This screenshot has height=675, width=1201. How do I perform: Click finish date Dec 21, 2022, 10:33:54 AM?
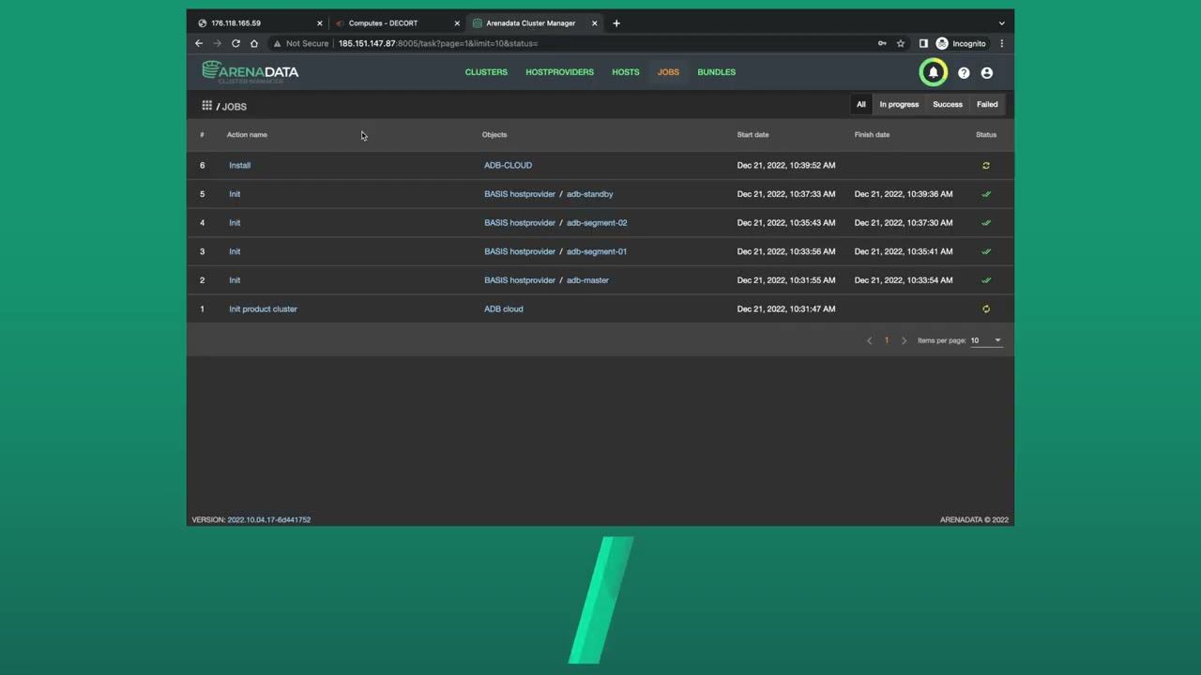(904, 280)
